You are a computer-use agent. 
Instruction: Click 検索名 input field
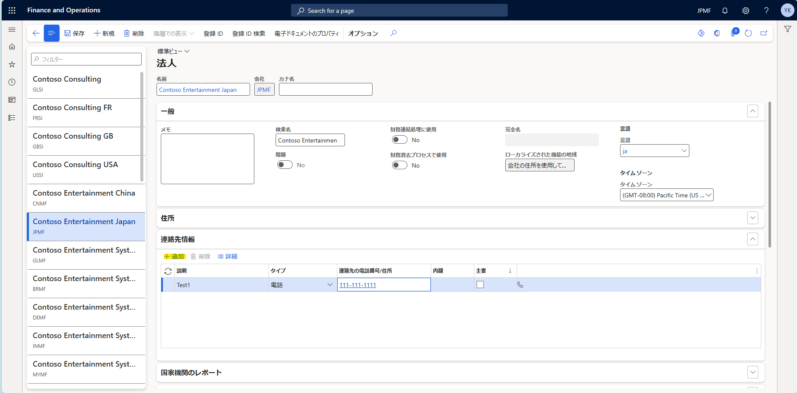[x=310, y=140]
